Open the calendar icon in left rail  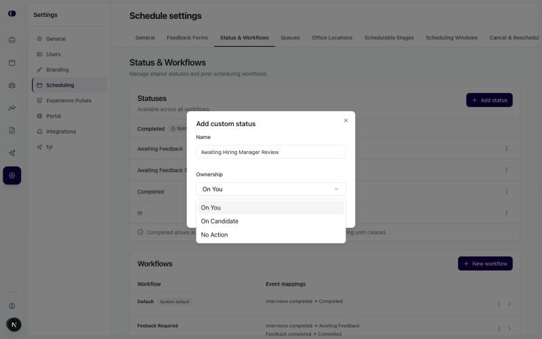(x=12, y=62)
